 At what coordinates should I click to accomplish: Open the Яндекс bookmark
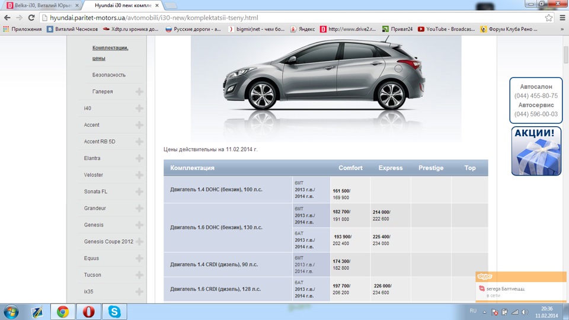[x=303, y=29]
